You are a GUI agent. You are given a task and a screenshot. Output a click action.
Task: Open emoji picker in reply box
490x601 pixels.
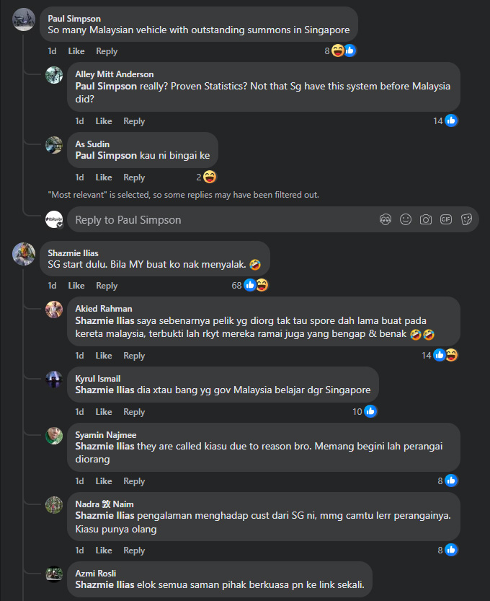(406, 219)
